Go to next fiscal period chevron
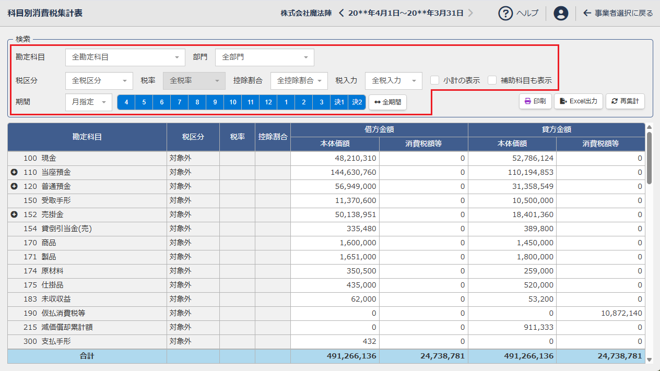 pyautogui.click(x=470, y=13)
